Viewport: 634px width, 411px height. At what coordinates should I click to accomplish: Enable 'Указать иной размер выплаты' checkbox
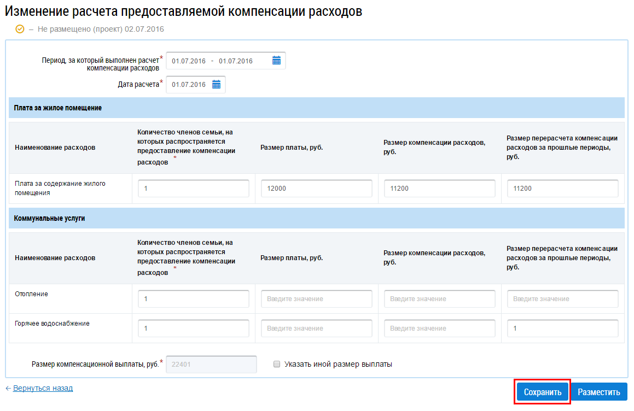click(277, 364)
